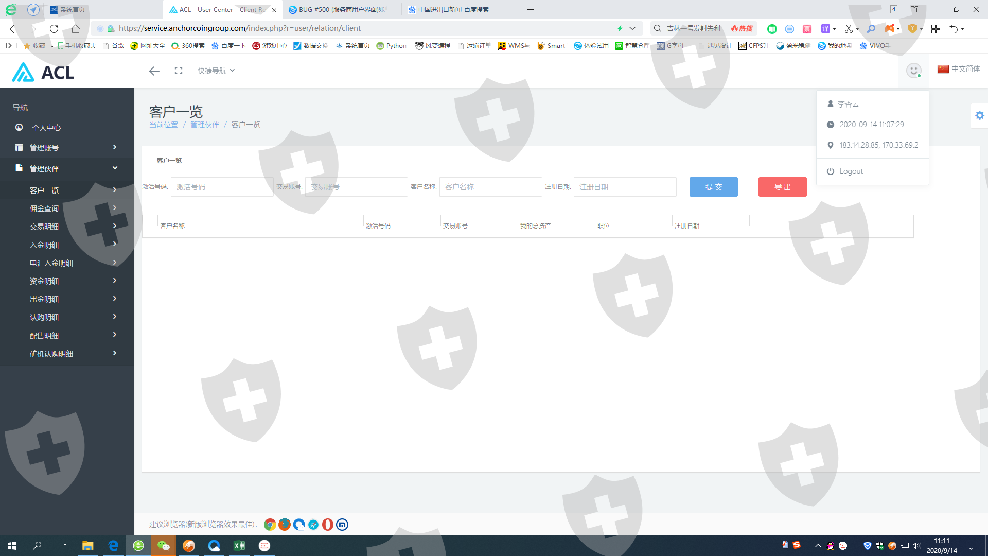The width and height of the screenshot is (988, 556).
Task: Open the 快捷导航 dropdown
Action: 216,71
